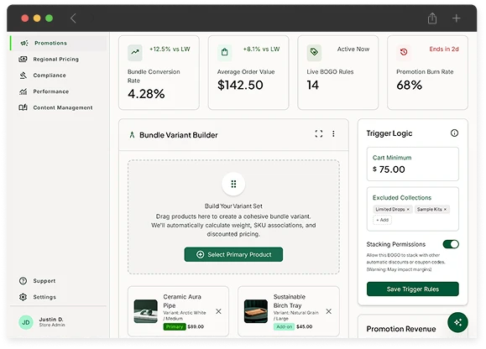Add an excluded collection

tap(382, 220)
